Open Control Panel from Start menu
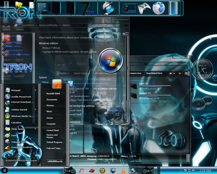Viewport: 217px width, 174px height. coord(52,130)
